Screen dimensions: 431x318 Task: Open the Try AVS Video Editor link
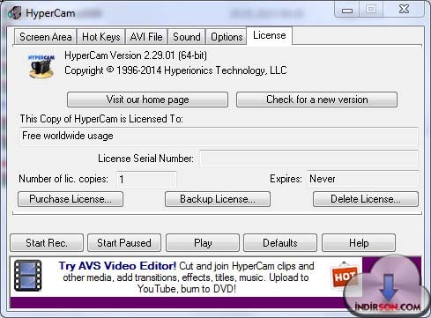(117, 266)
